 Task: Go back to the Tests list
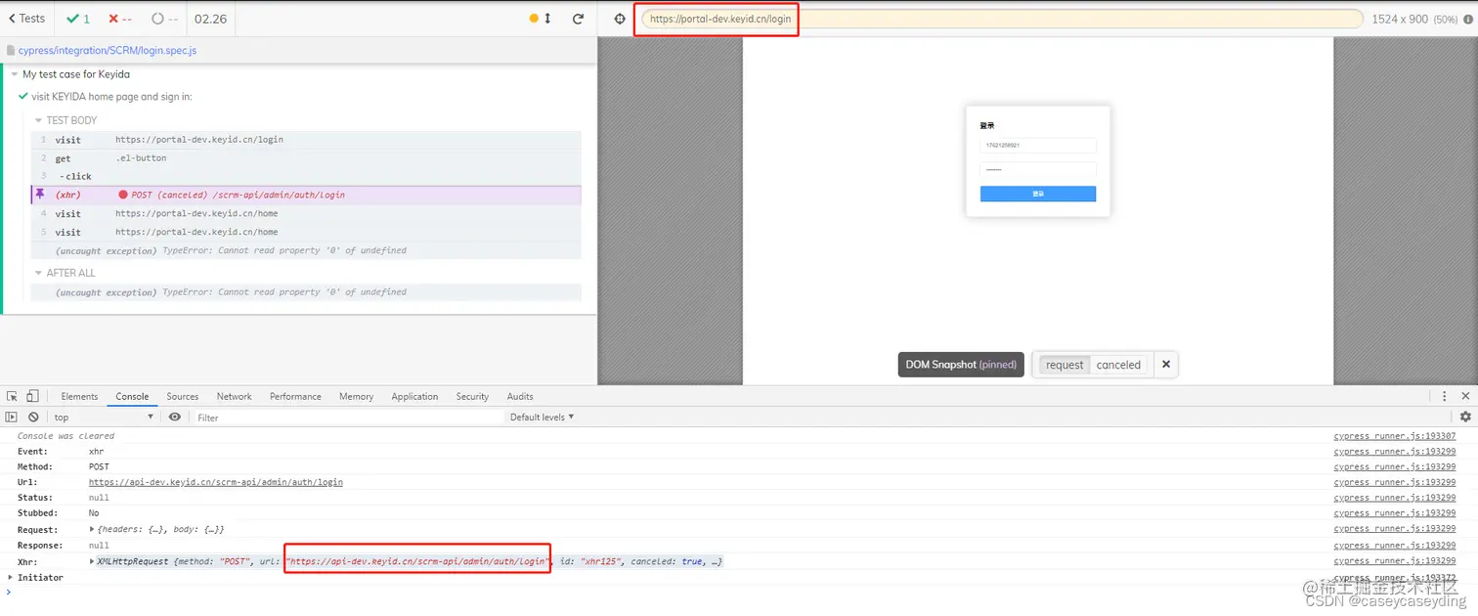tap(26, 19)
